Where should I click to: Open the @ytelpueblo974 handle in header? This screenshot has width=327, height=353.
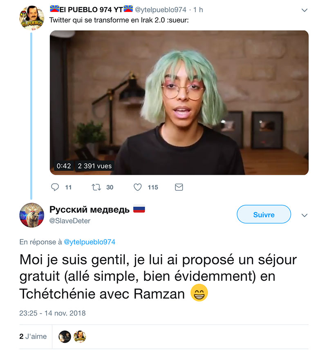click(161, 10)
